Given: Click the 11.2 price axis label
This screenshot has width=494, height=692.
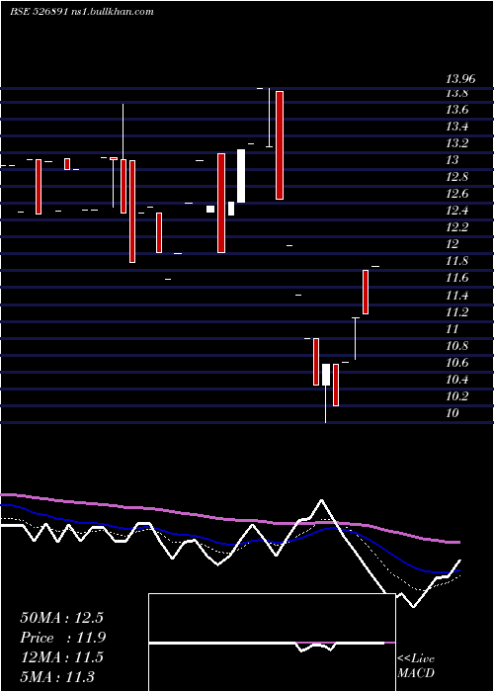Looking at the screenshot, I should point(456,312).
